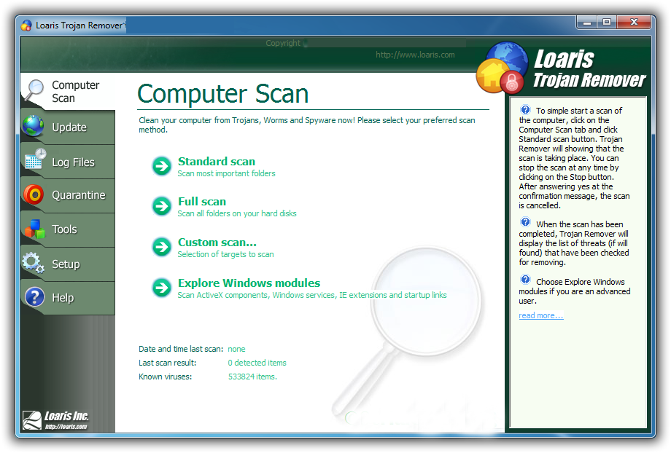Select the Tools tab

68,230
